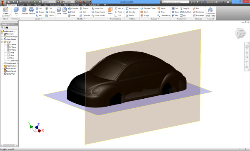The height and width of the screenshot is (151, 250).
Task: Choose the Copy Object tool
Action: tap(98, 12)
